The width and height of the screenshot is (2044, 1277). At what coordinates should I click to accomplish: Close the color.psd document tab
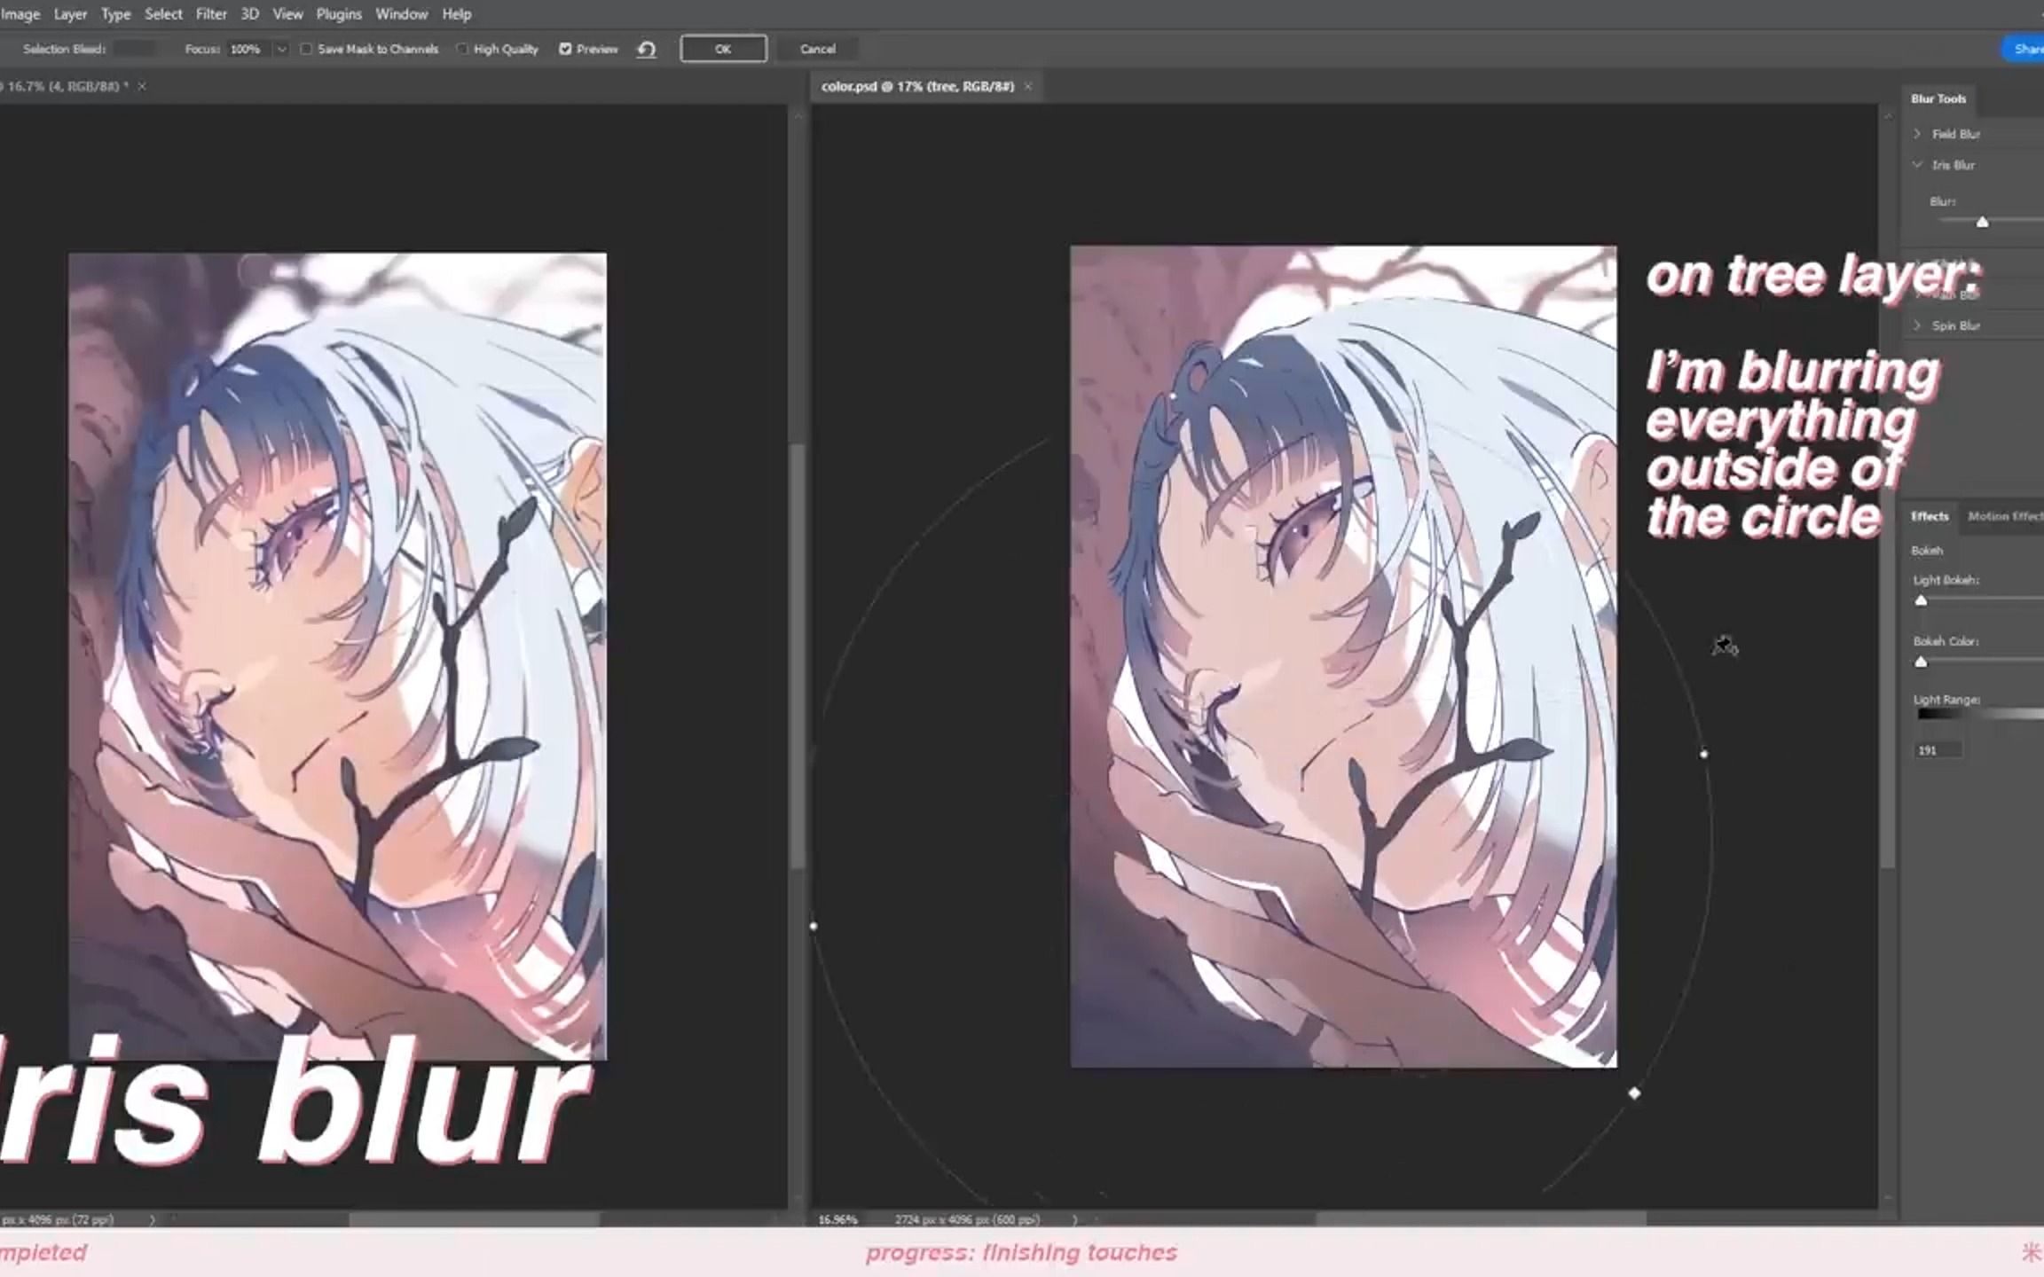[x=1028, y=86]
